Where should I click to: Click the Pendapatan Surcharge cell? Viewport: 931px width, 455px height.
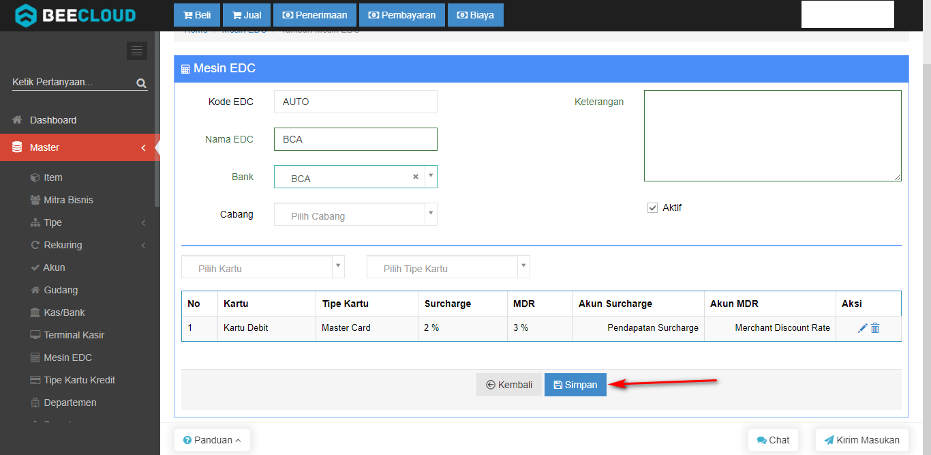point(639,328)
